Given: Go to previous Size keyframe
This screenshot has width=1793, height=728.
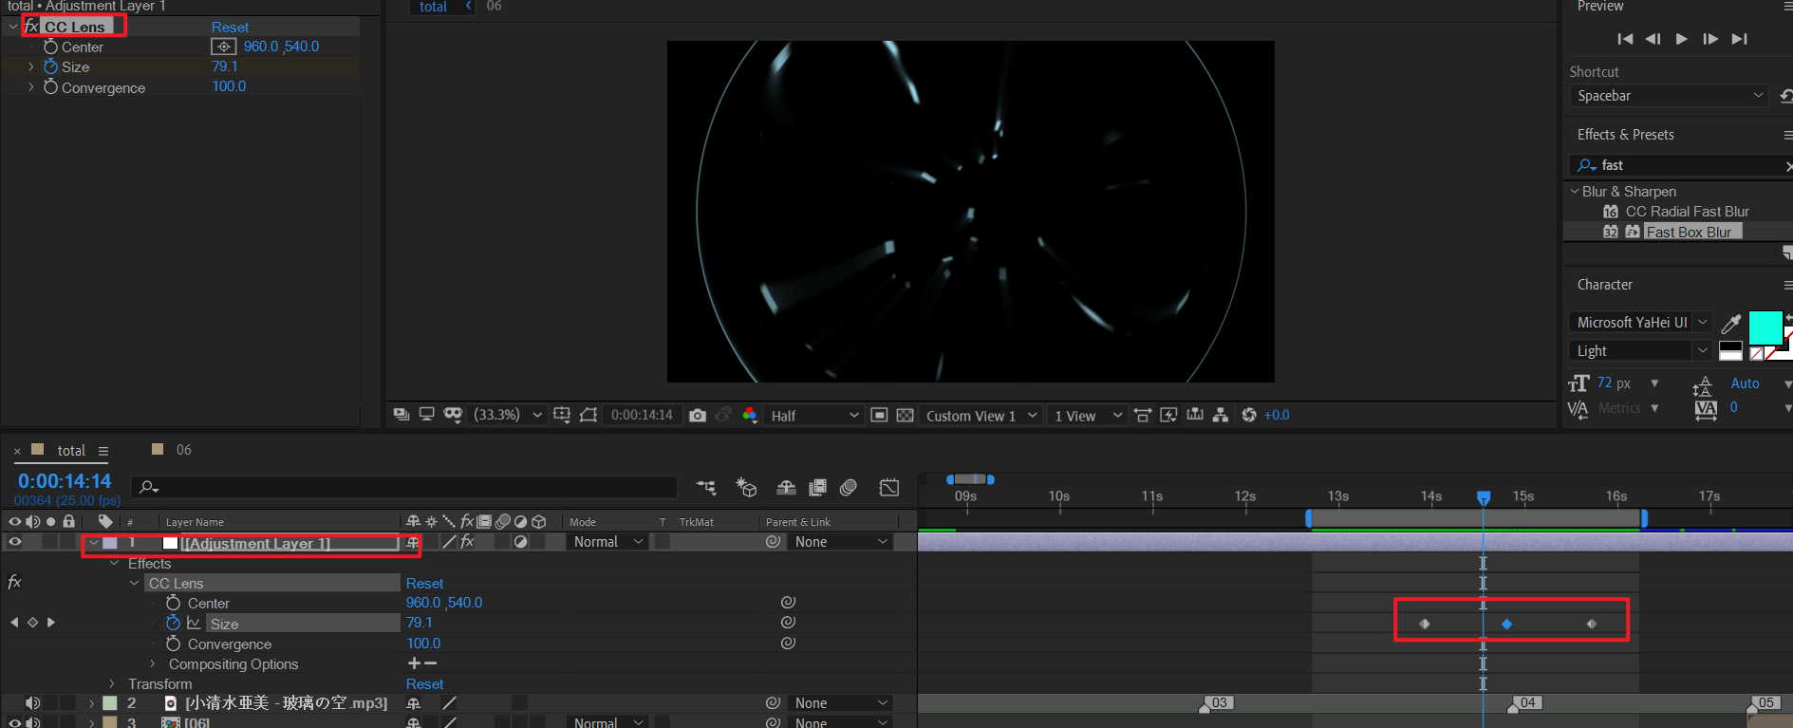Looking at the screenshot, I should 14,623.
